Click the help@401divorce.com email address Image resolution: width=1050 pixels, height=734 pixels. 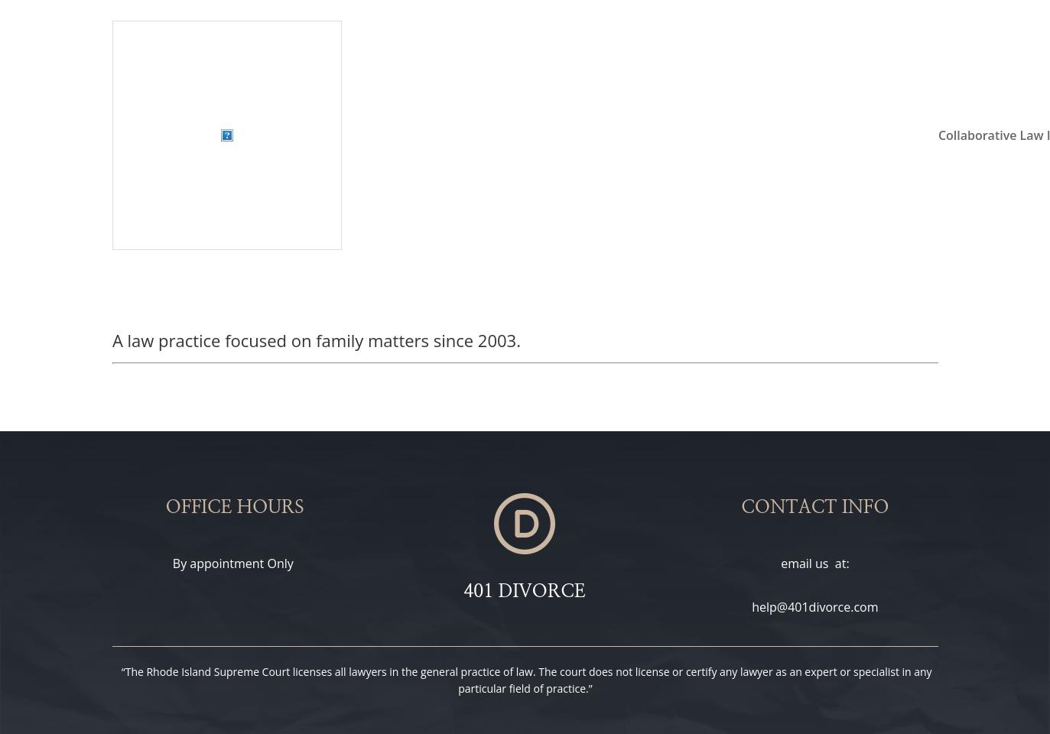tap(814, 607)
